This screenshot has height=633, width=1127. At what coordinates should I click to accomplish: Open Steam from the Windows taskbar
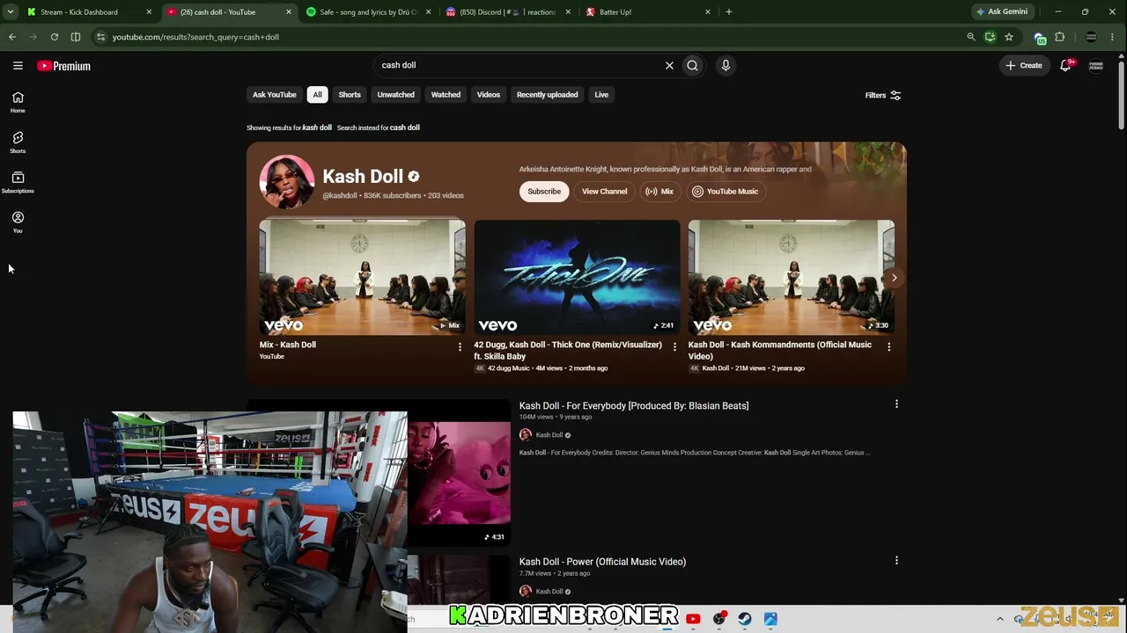pyautogui.click(x=745, y=619)
